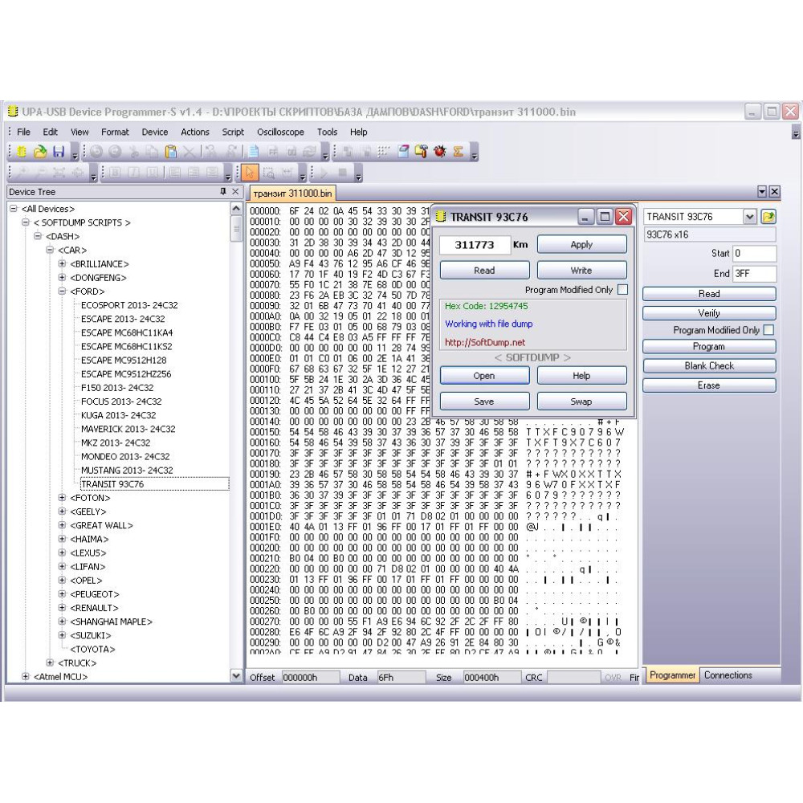This screenshot has height=803, width=803.
Task: Toggle Program Modified Only in Programmer panel
Action: tap(768, 330)
